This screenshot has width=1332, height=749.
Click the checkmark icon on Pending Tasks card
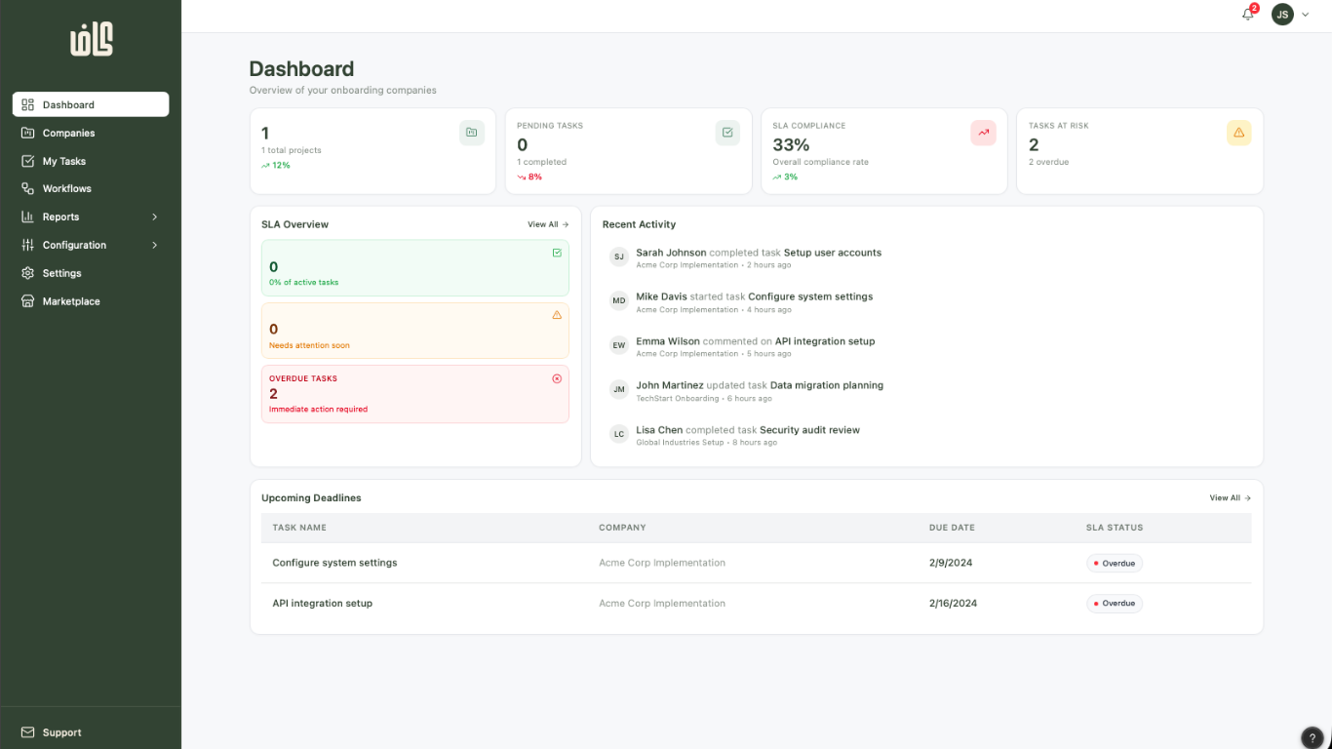tap(726, 133)
